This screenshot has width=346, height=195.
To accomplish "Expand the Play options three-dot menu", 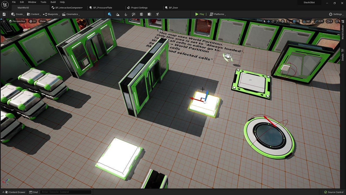I will point(206,14).
